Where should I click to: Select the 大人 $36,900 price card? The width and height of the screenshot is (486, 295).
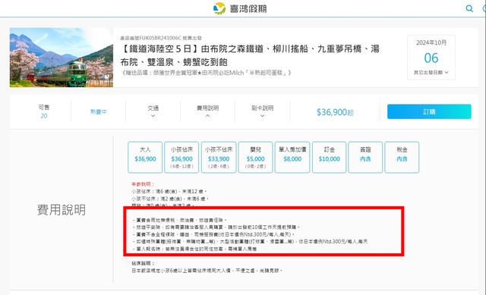(x=145, y=157)
